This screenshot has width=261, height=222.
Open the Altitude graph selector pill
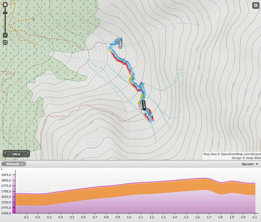(14, 164)
